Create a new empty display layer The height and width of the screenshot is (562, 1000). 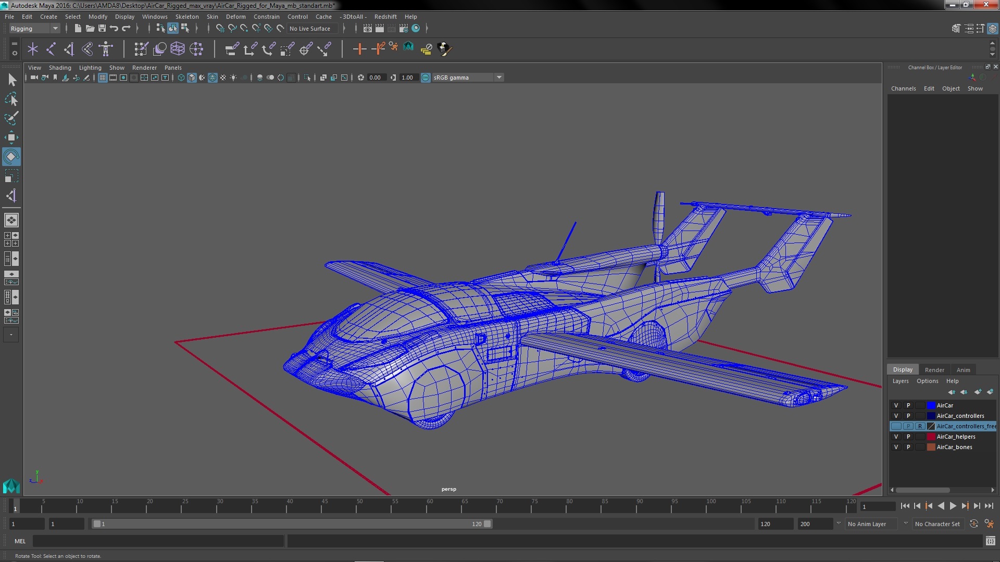point(978,392)
